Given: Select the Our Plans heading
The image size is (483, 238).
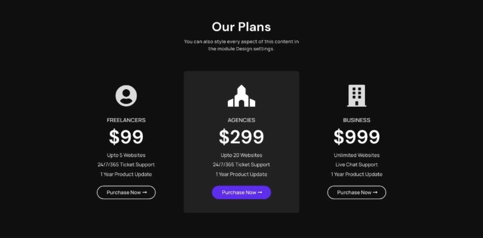Looking at the screenshot, I should coord(241,27).
